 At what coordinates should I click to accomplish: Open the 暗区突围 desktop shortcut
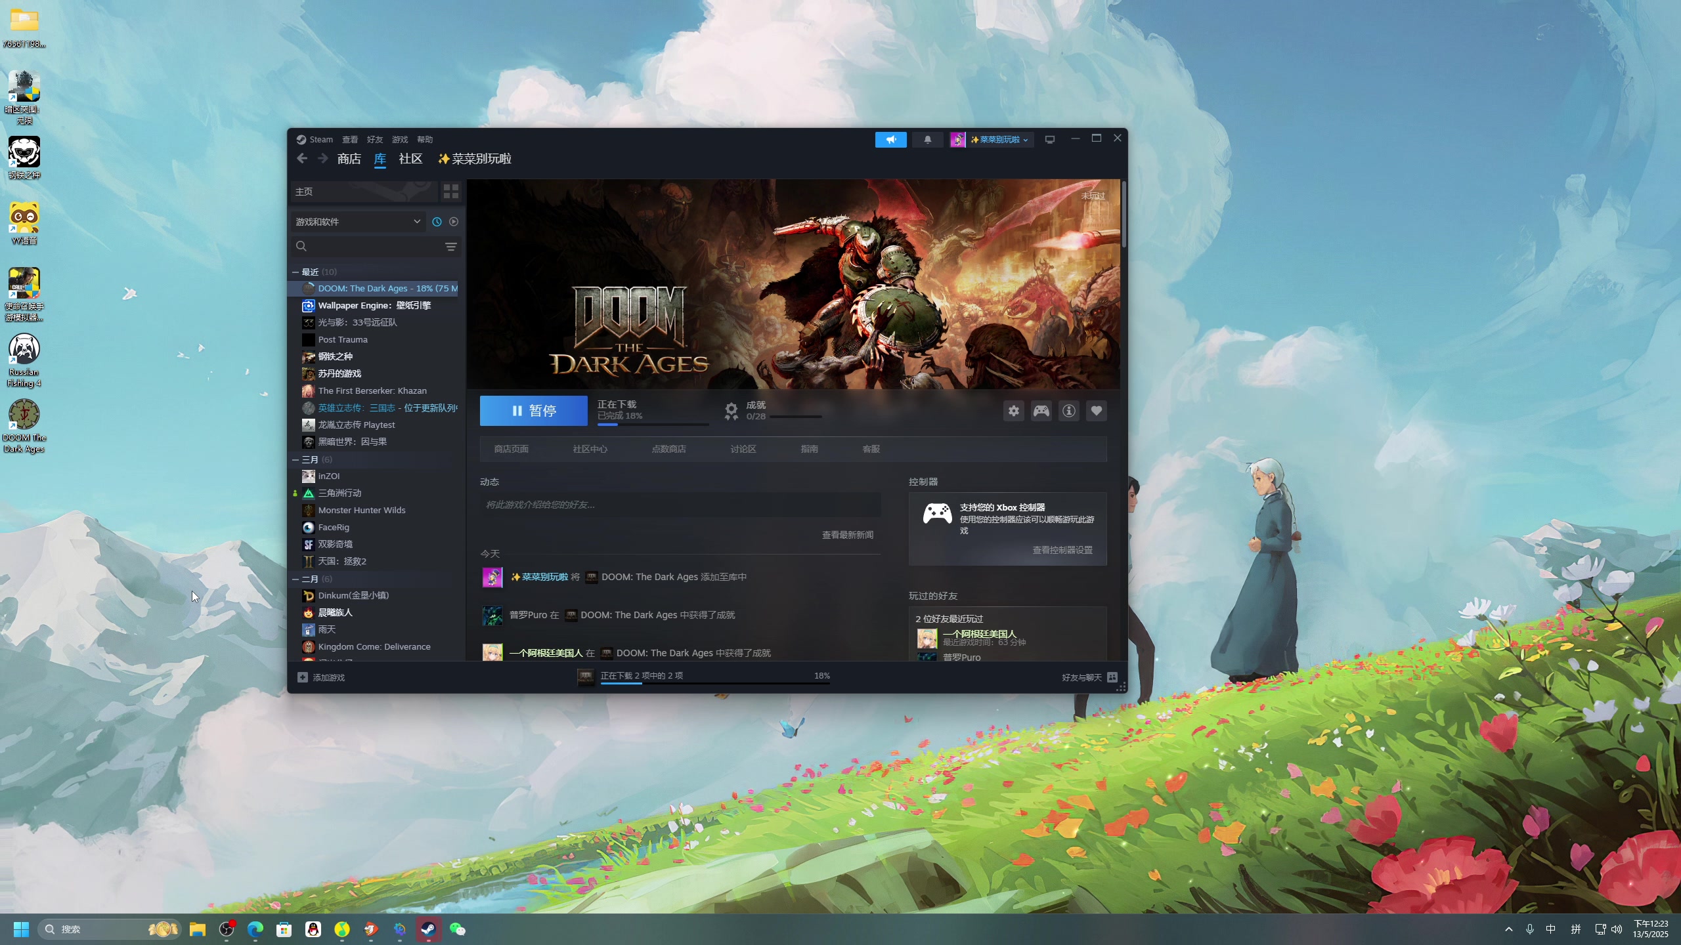24,97
